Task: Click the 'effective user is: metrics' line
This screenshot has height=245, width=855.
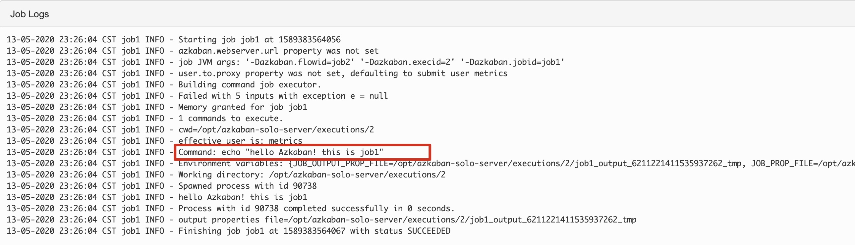Action: [x=154, y=141]
